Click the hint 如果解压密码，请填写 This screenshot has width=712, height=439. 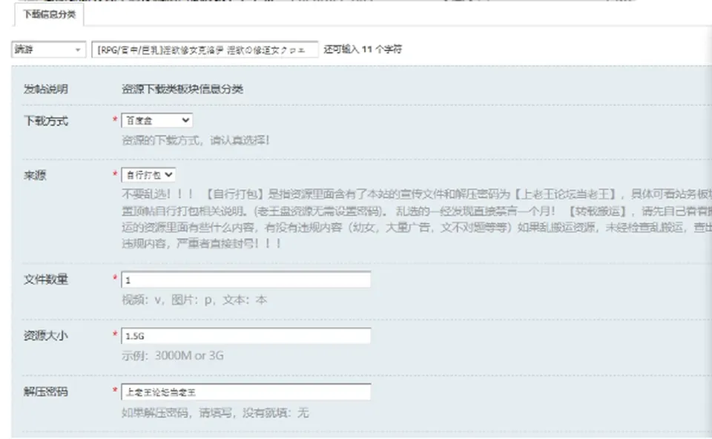(215, 412)
